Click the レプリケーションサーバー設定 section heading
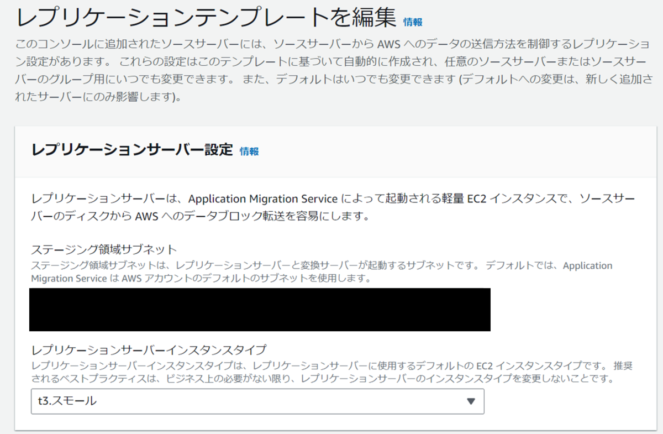 click(133, 150)
